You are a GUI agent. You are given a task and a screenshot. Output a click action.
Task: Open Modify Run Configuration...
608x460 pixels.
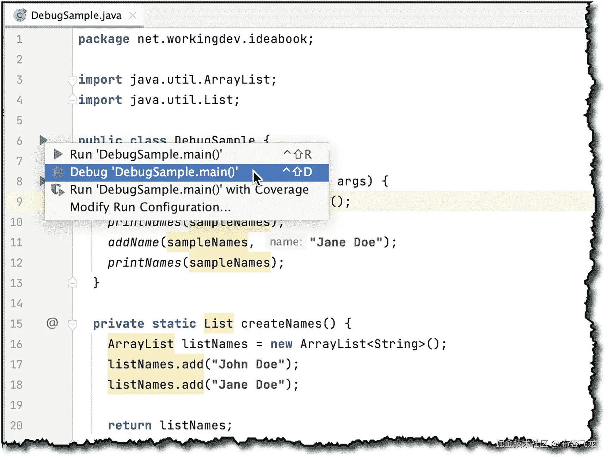(x=149, y=207)
